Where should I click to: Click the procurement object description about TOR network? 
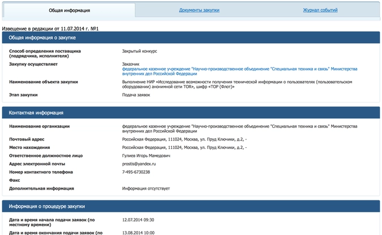tap(237, 84)
